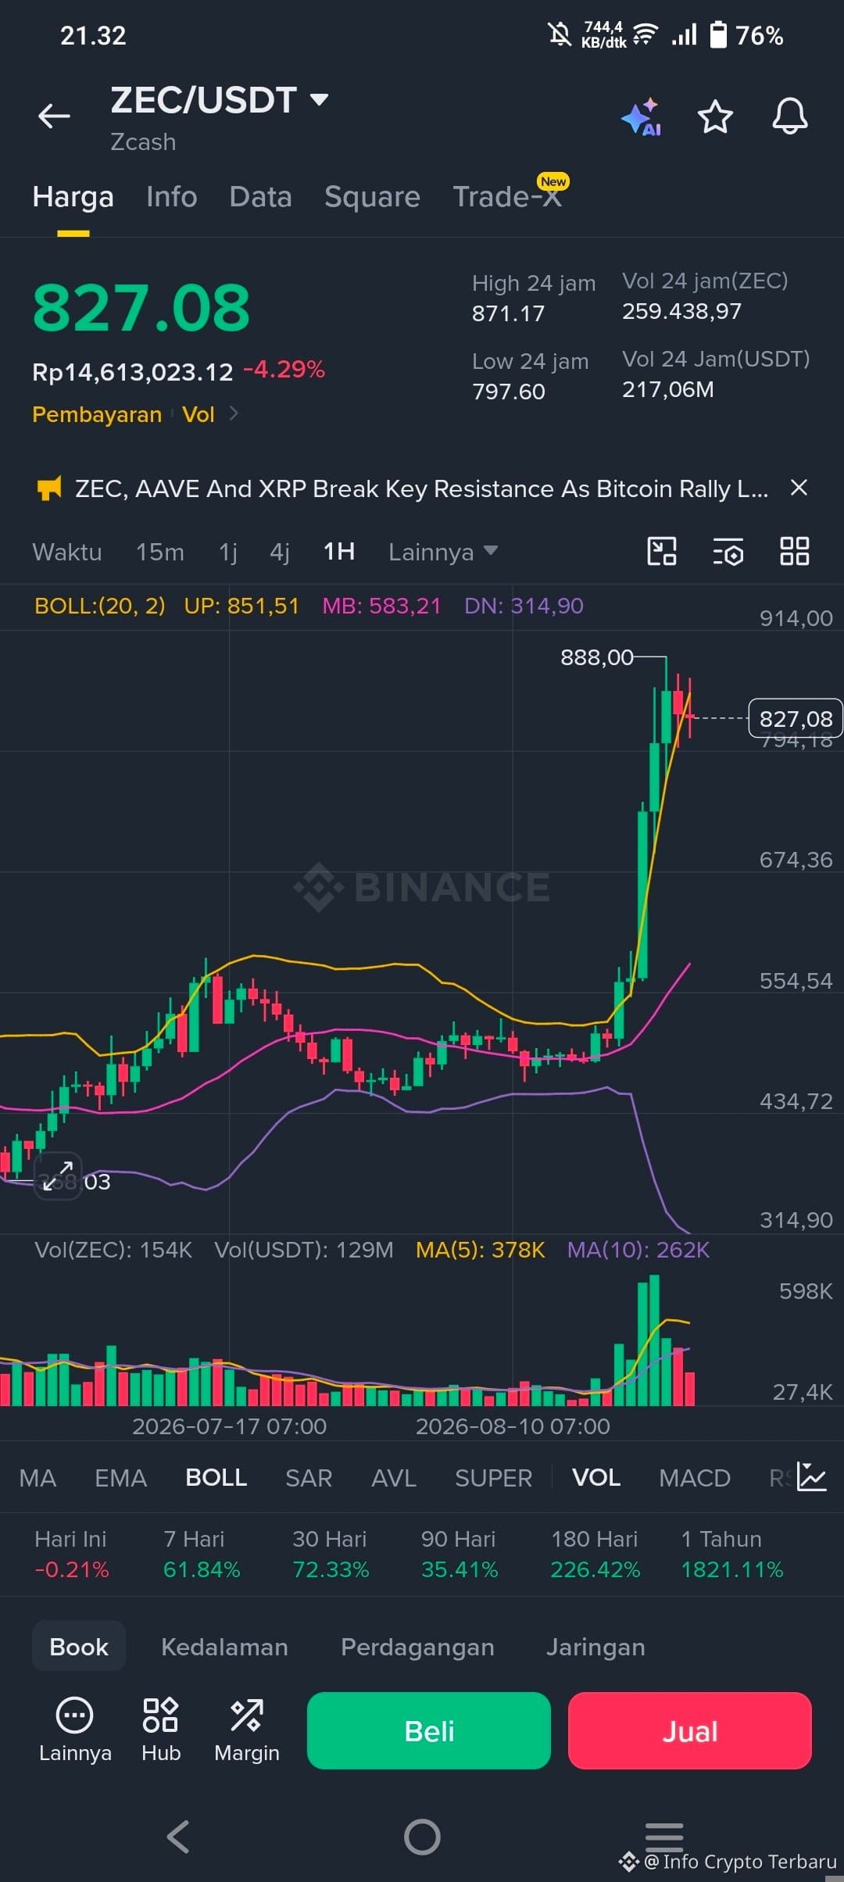Screen dimensions: 844x1882
Task: Open the chevron next to Vol
Action: [234, 413]
